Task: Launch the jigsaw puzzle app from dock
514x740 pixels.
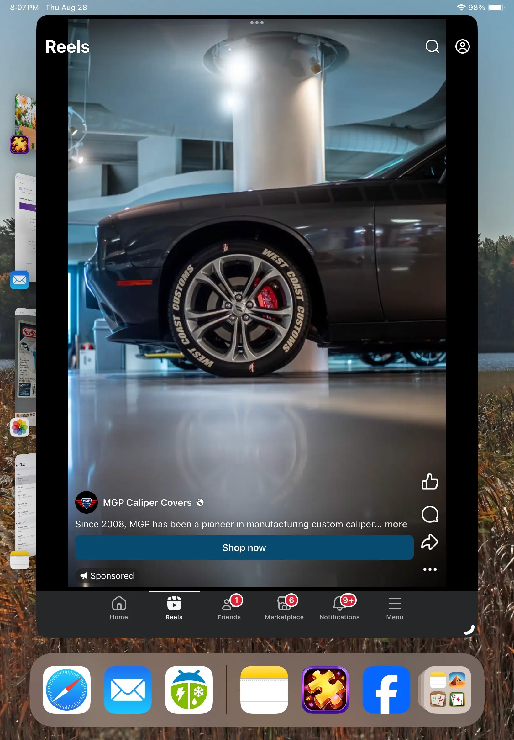Action: pos(325,690)
